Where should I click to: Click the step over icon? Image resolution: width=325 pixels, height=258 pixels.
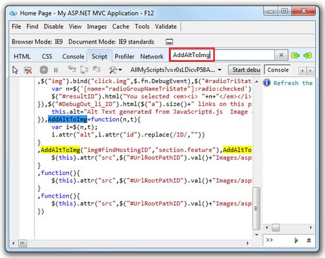click(x=84, y=70)
